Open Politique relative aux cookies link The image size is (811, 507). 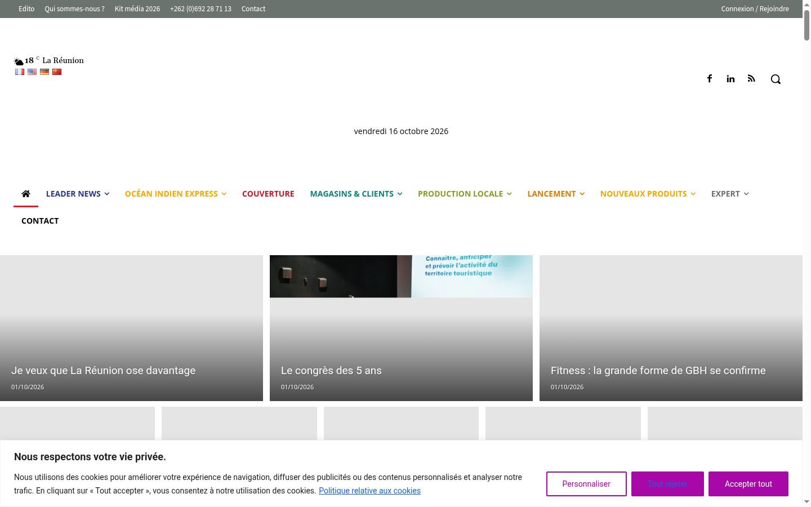[x=369, y=491]
